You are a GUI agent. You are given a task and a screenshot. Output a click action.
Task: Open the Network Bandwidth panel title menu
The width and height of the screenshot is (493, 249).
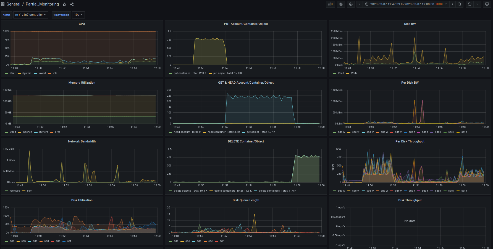82,141
